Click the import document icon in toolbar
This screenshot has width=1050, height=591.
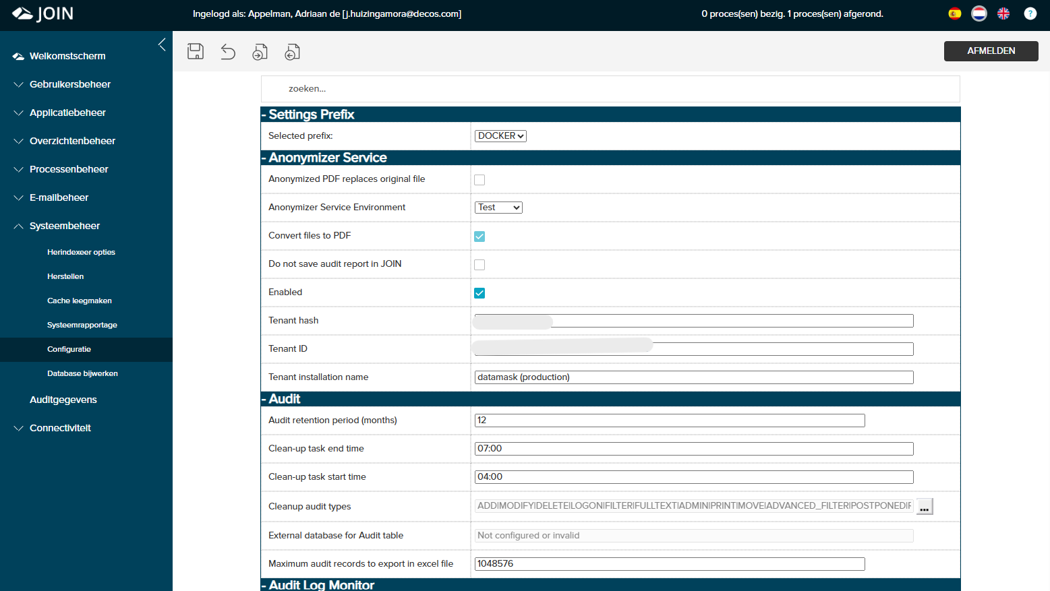[260, 52]
